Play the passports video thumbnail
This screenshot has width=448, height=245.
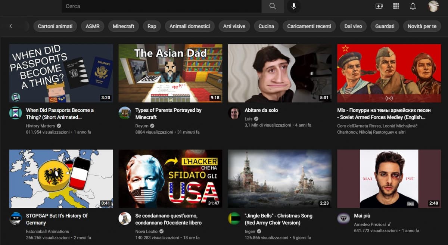coord(61,73)
